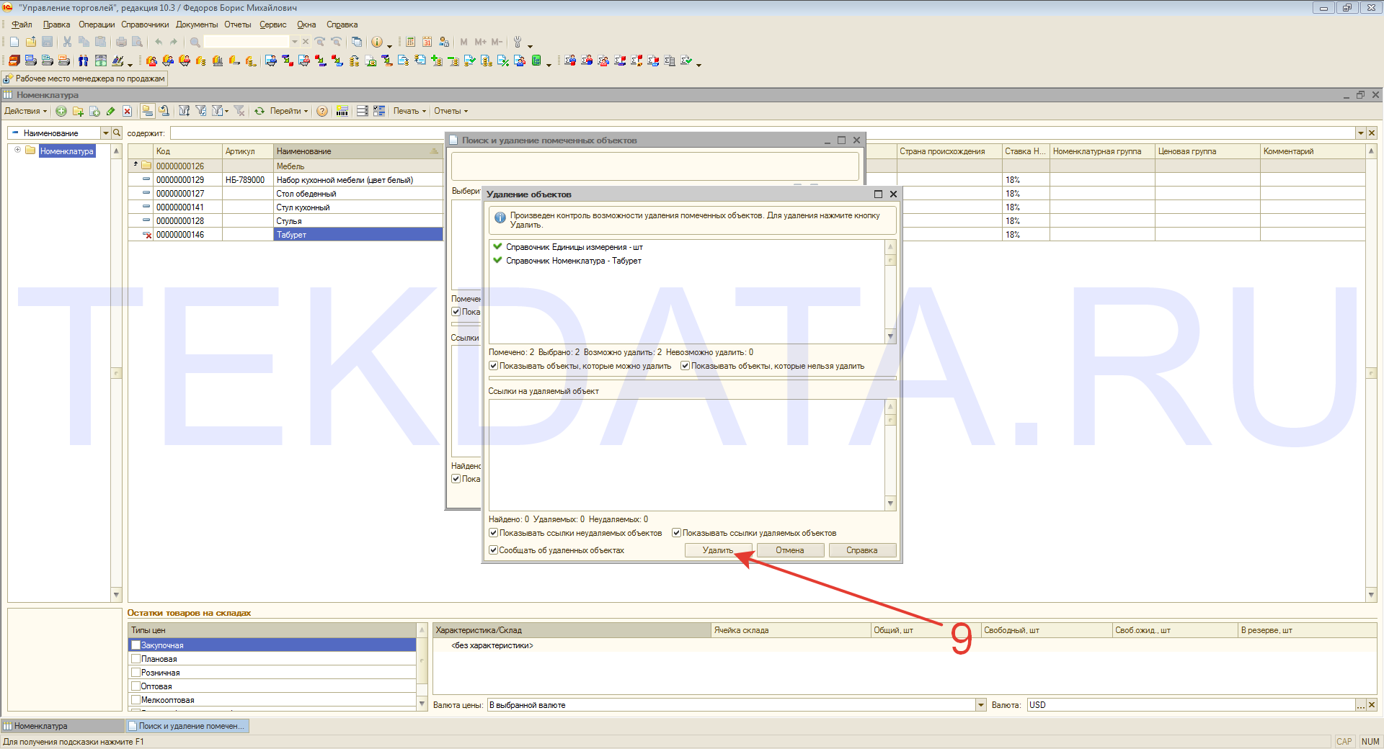The width and height of the screenshot is (1384, 749).
Task: Expand the Печать dropdown
Action: pos(409,111)
